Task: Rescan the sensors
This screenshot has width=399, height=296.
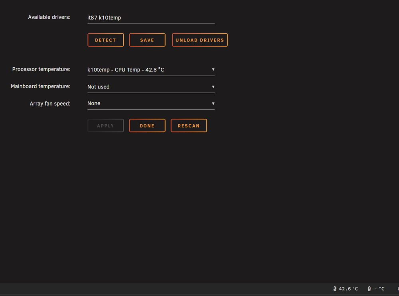Action: [189, 125]
